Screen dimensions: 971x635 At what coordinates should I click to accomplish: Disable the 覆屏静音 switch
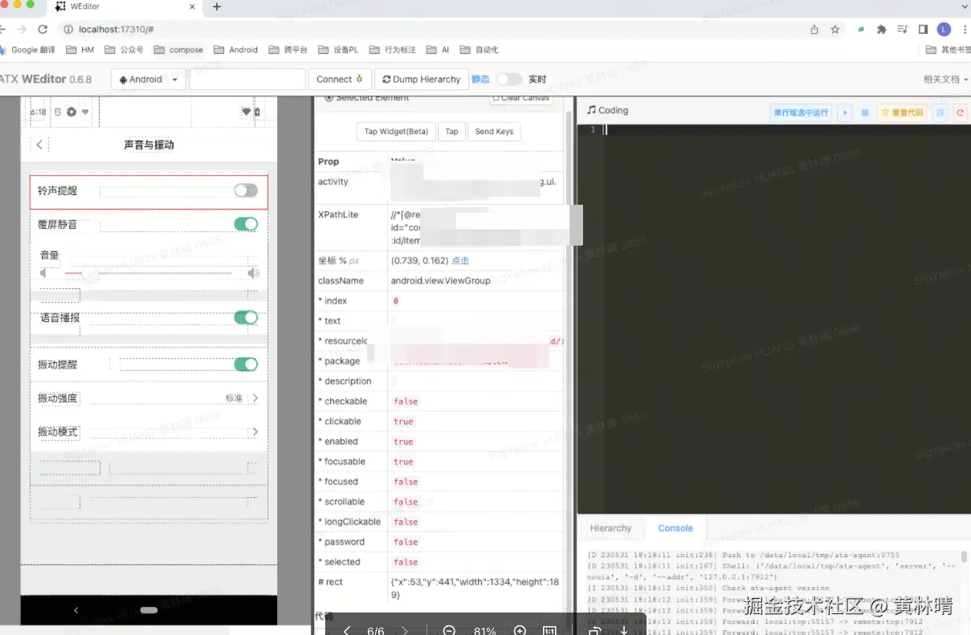(x=246, y=224)
